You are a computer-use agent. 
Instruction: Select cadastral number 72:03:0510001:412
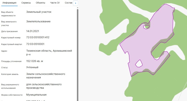[x=38, y=37]
